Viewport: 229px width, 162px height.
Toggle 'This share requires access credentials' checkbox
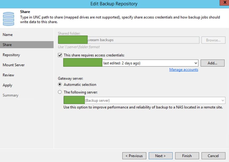click(60, 55)
